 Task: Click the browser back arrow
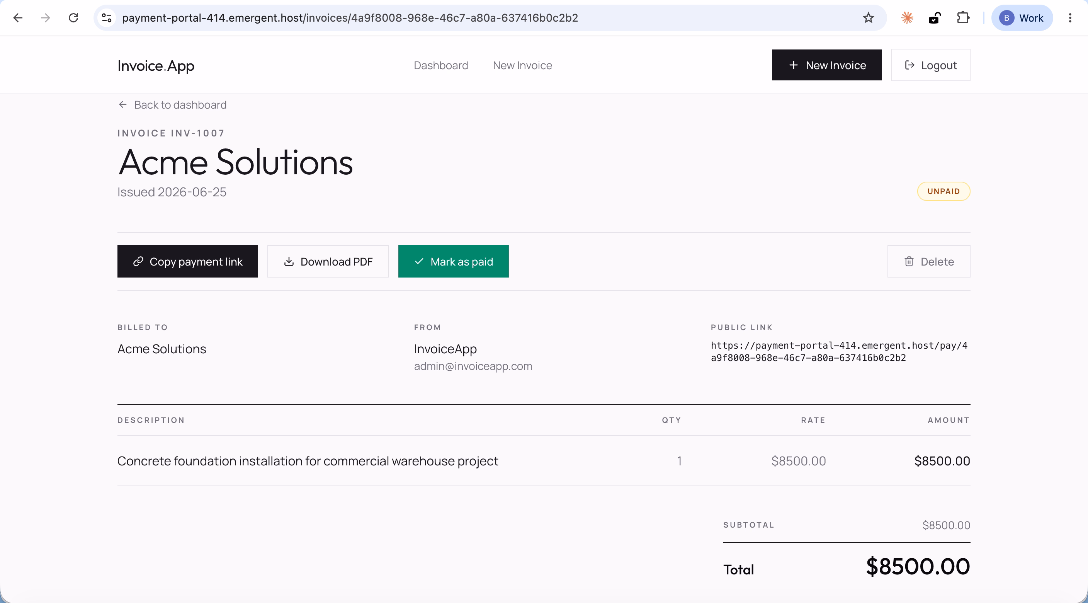(18, 18)
